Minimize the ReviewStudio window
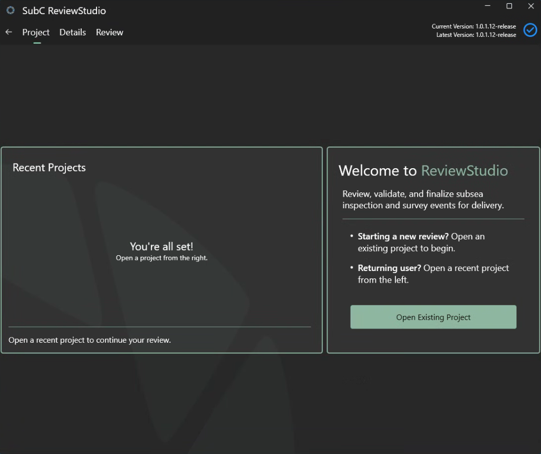Viewport: 541px width, 454px height. click(x=487, y=6)
